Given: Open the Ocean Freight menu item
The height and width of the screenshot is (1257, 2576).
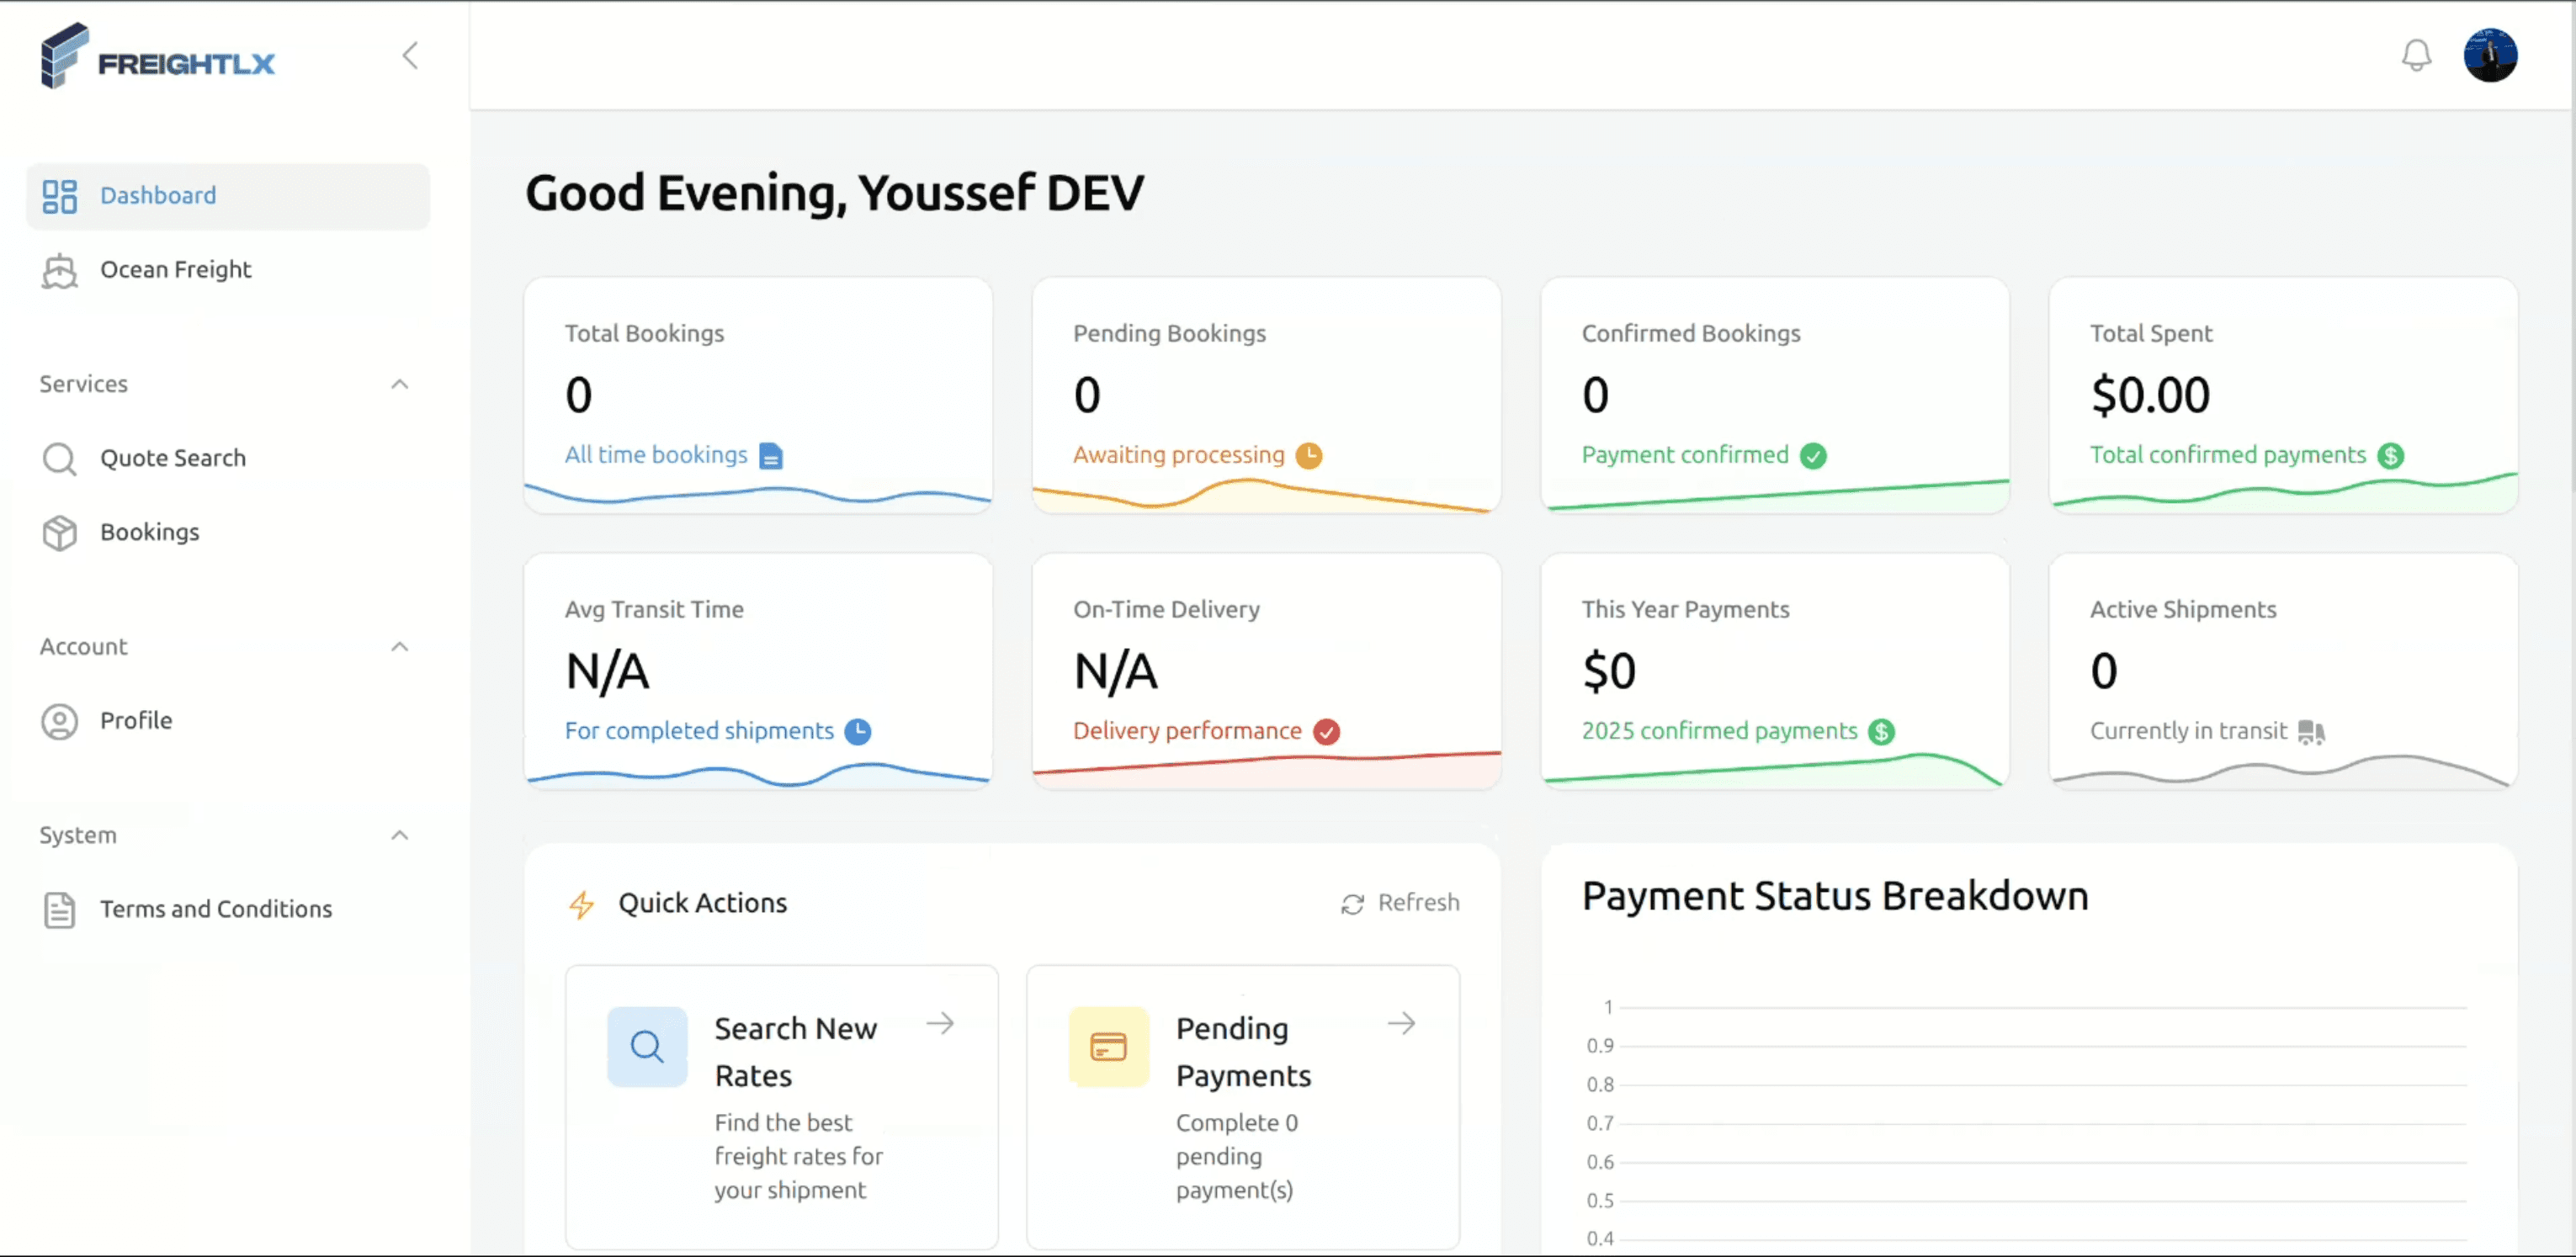Looking at the screenshot, I should [x=176, y=270].
